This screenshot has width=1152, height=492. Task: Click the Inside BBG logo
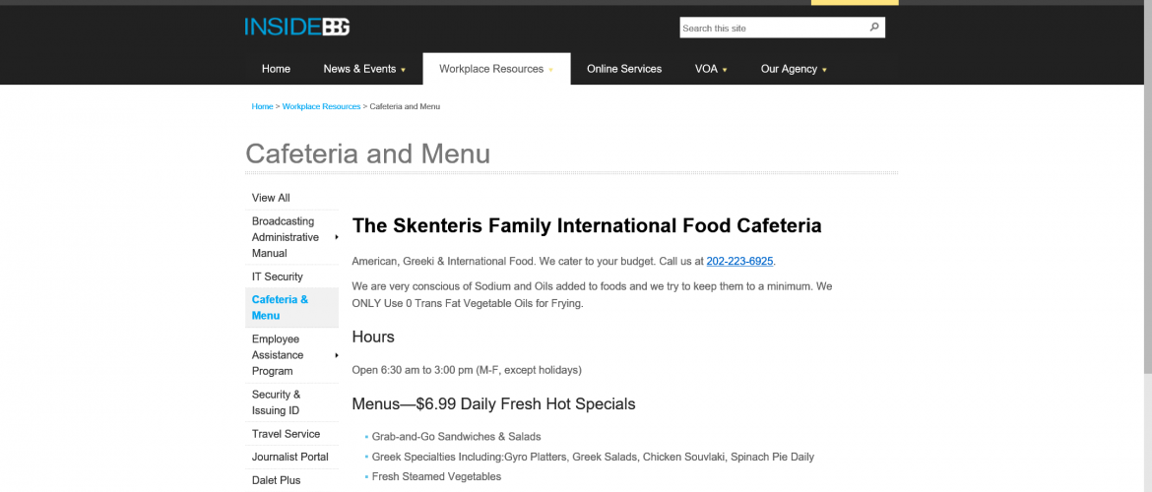click(296, 28)
